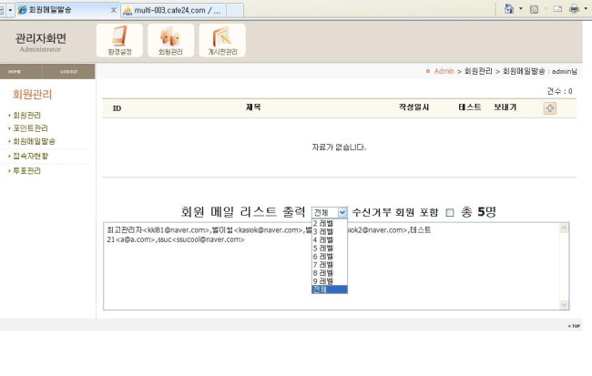The image size is (592, 376).
Task: Open 투표관리 from the sidebar menu
Action: (26, 170)
